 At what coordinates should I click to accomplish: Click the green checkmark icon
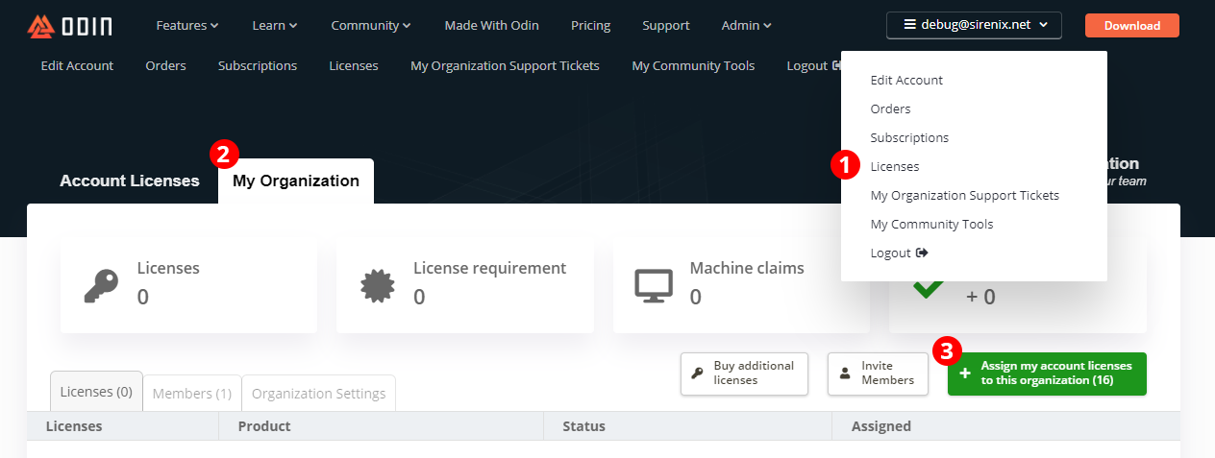(928, 286)
